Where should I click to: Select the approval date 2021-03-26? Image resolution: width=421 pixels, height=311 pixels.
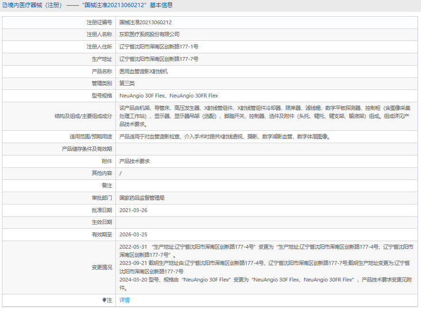pyautogui.click(x=133, y=210)
